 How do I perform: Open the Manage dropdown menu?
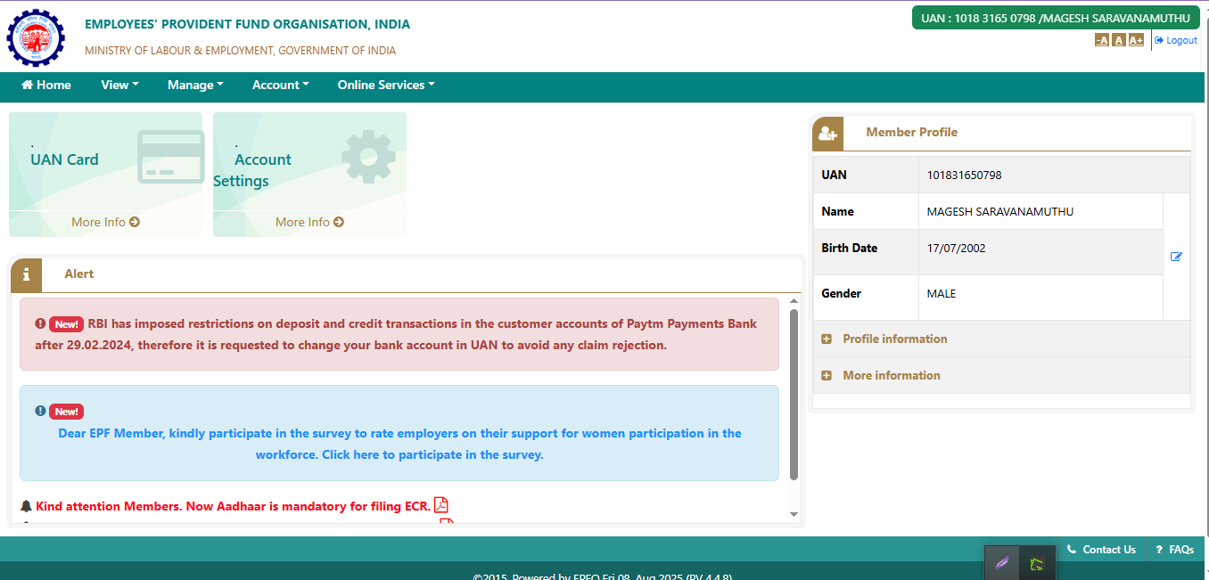click(x=195, y=85)
